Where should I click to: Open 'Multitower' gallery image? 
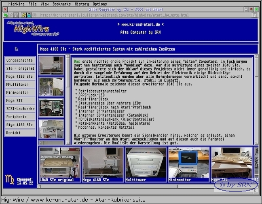point(146,165)
